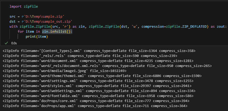
Task: Click output line for 'word/styles.xml'
Action: (x=97, y=86)
